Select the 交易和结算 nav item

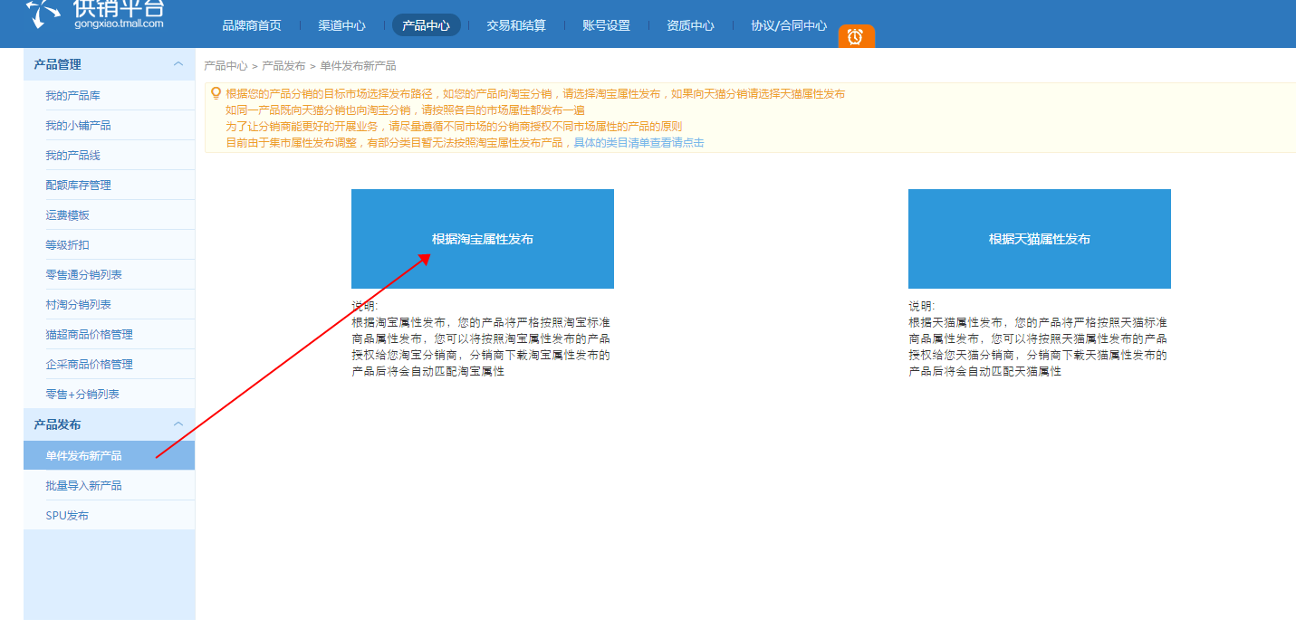tap(516, 25)
